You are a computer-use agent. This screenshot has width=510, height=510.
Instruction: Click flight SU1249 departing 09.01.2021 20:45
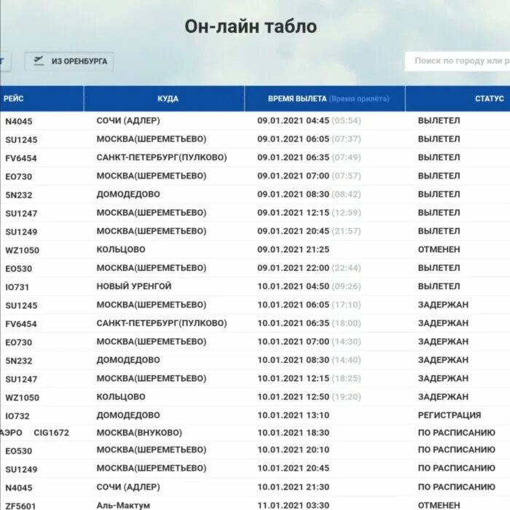tap(21, 232)
